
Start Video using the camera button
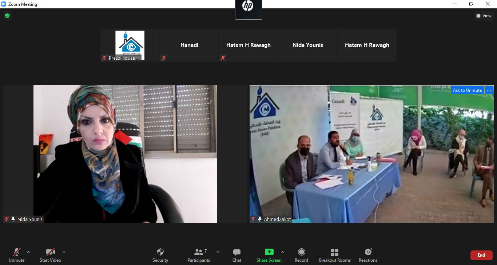tap(50, 255)
